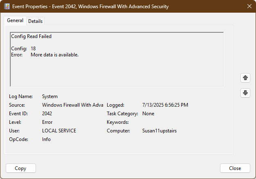This screenshot has width=256, height=179.
Task: Click the Logged date and time value
Action: 165,105
